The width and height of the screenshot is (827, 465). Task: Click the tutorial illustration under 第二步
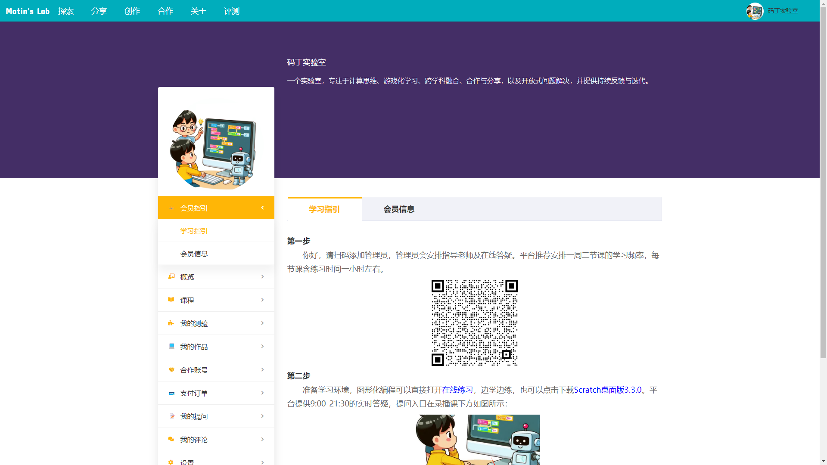coord(477,440)
